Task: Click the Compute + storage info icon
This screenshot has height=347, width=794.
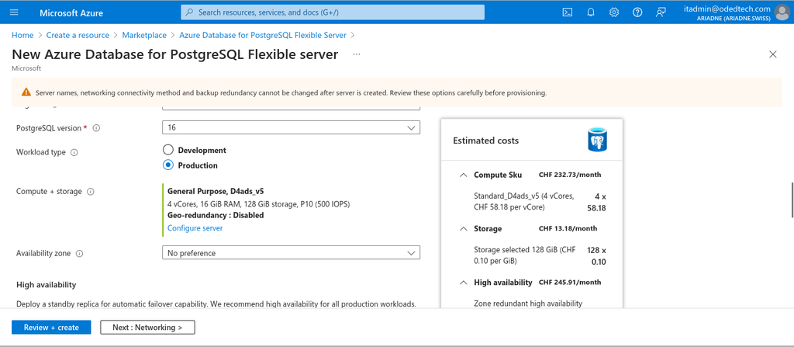Action: [91, 192]
